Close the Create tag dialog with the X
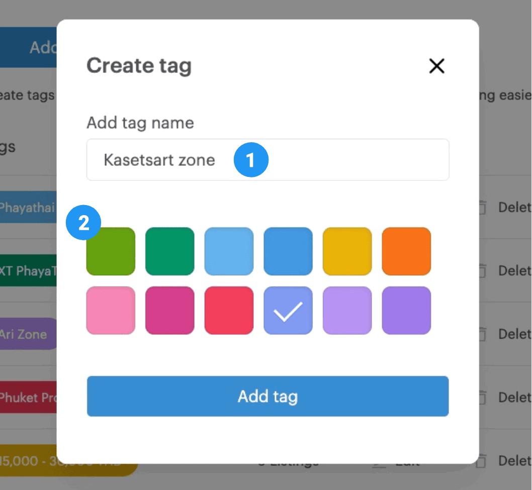Viewport: 532px width, 490px height. click(436, 66)
